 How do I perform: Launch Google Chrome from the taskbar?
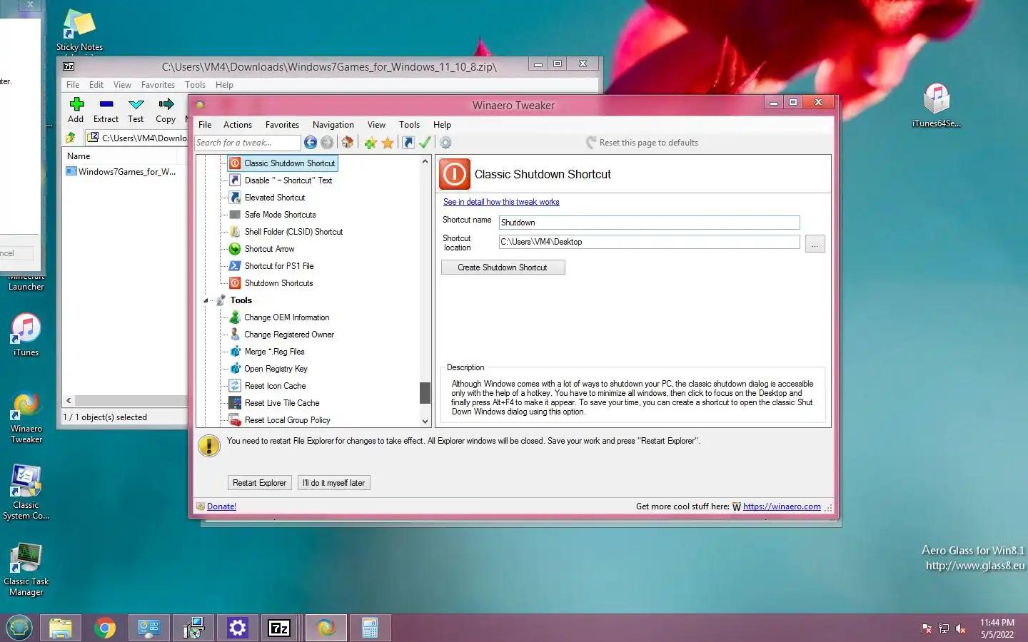tap(105, 628)
